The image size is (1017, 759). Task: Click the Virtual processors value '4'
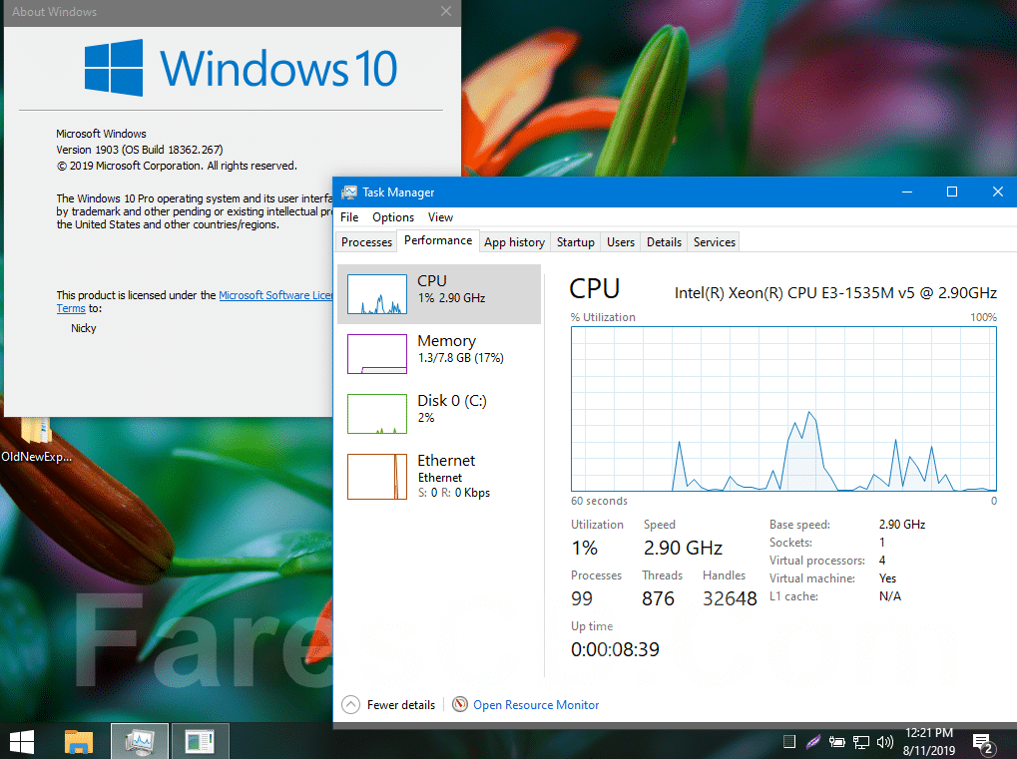click(882, 560)
